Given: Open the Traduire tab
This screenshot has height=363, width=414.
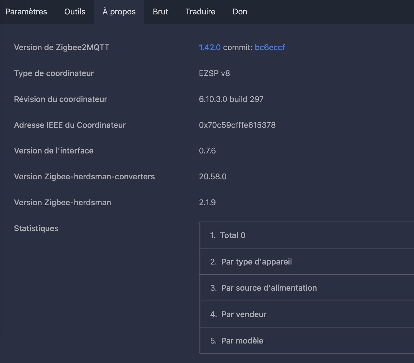Looking at the screenshot, I should pos(200,12).
